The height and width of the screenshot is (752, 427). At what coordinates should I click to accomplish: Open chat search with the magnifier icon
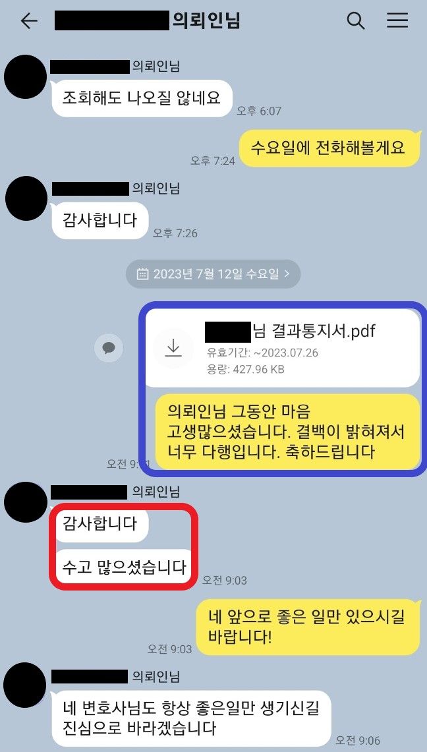click(356, 20)
